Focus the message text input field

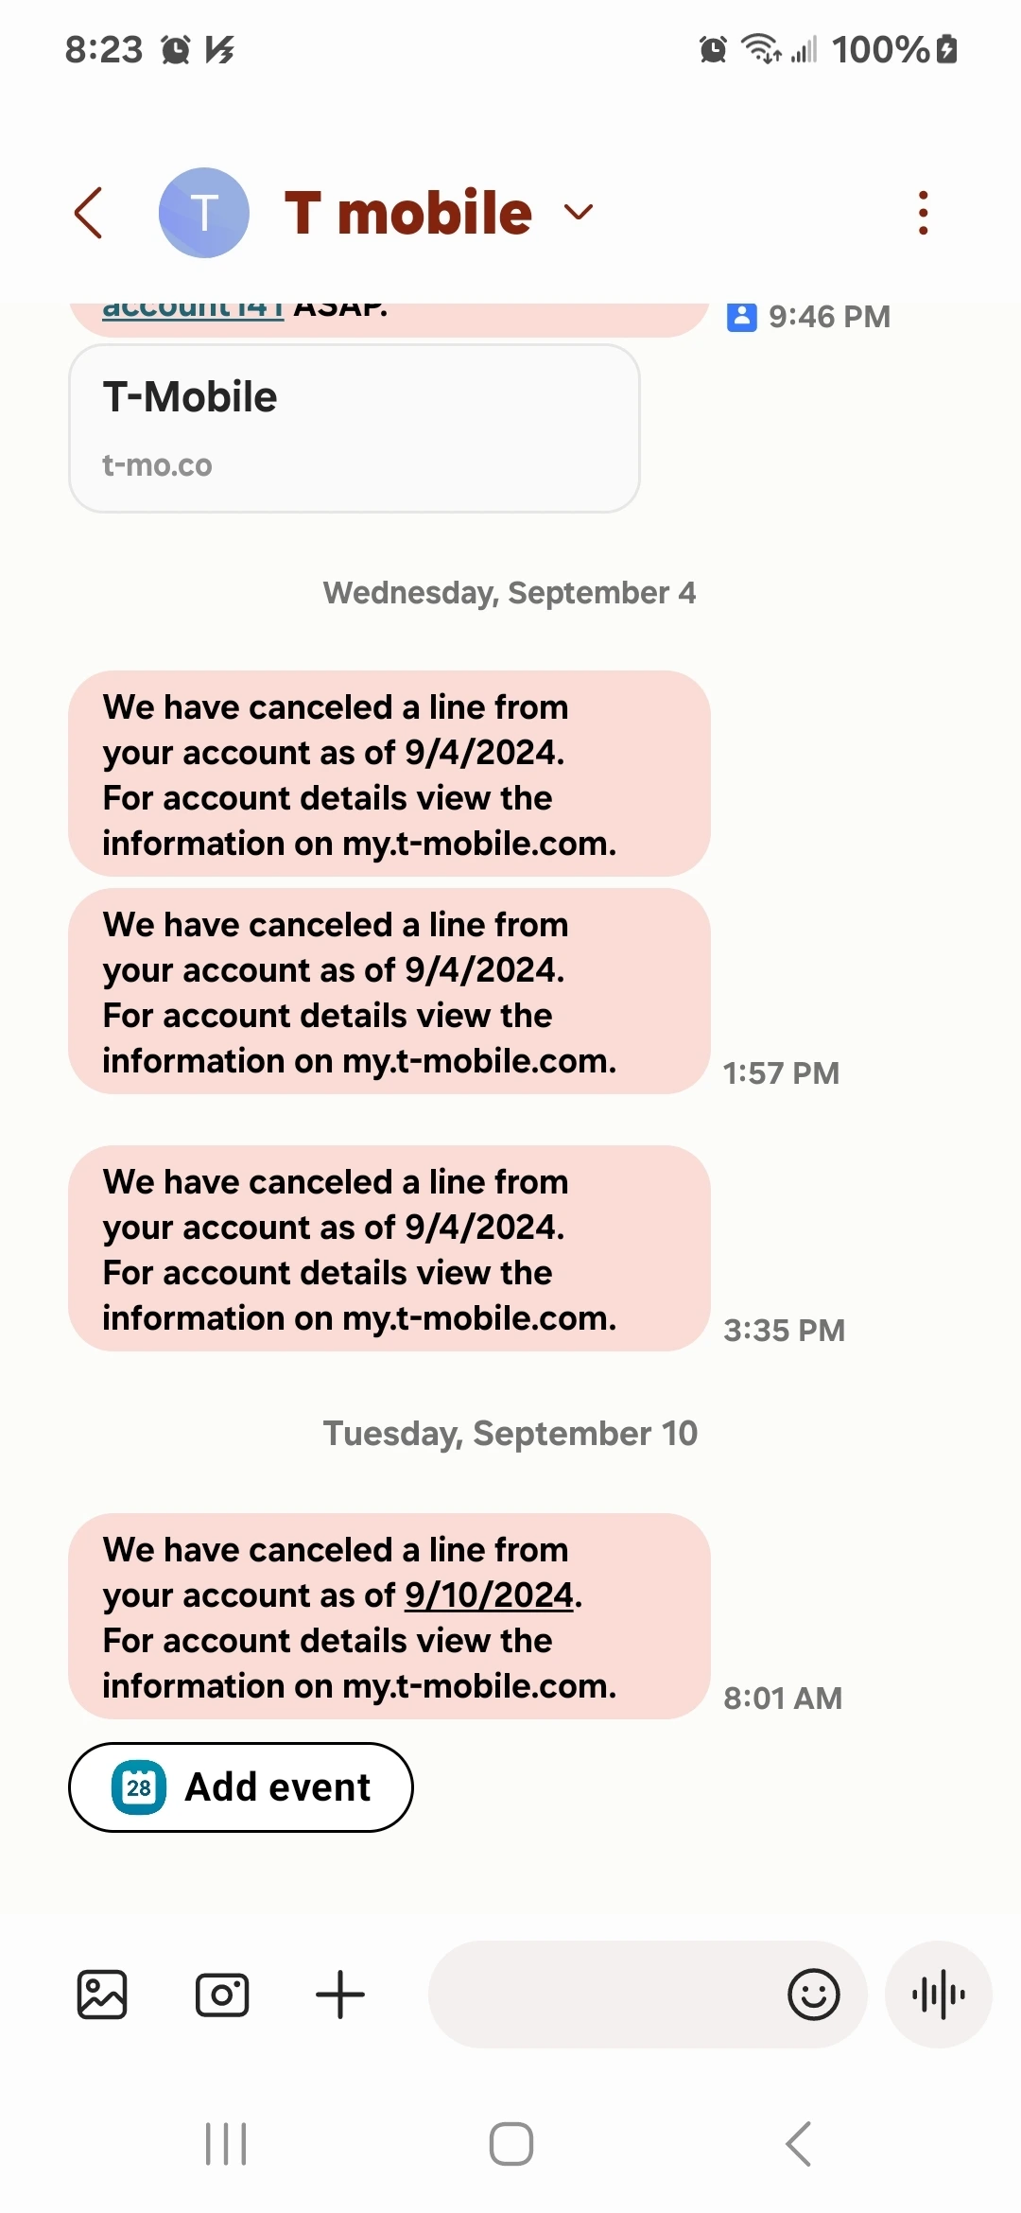pos(605,1995)
